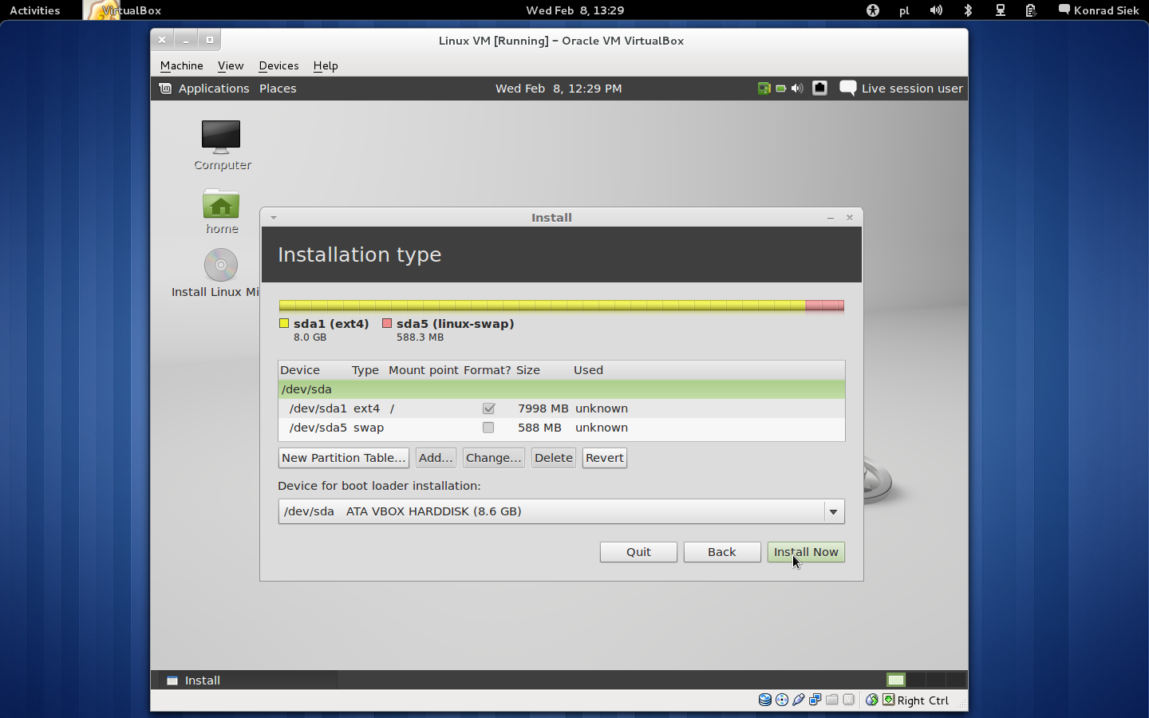Click the green hardware chip icon in guest panel
1149x718 pixels.
tap(764, 89)
